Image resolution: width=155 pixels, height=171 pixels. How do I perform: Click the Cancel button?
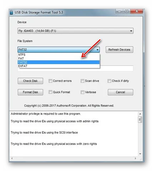coord(120,92)
